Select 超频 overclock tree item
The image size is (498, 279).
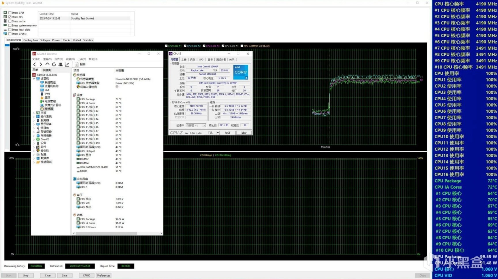tap(47, 97)
